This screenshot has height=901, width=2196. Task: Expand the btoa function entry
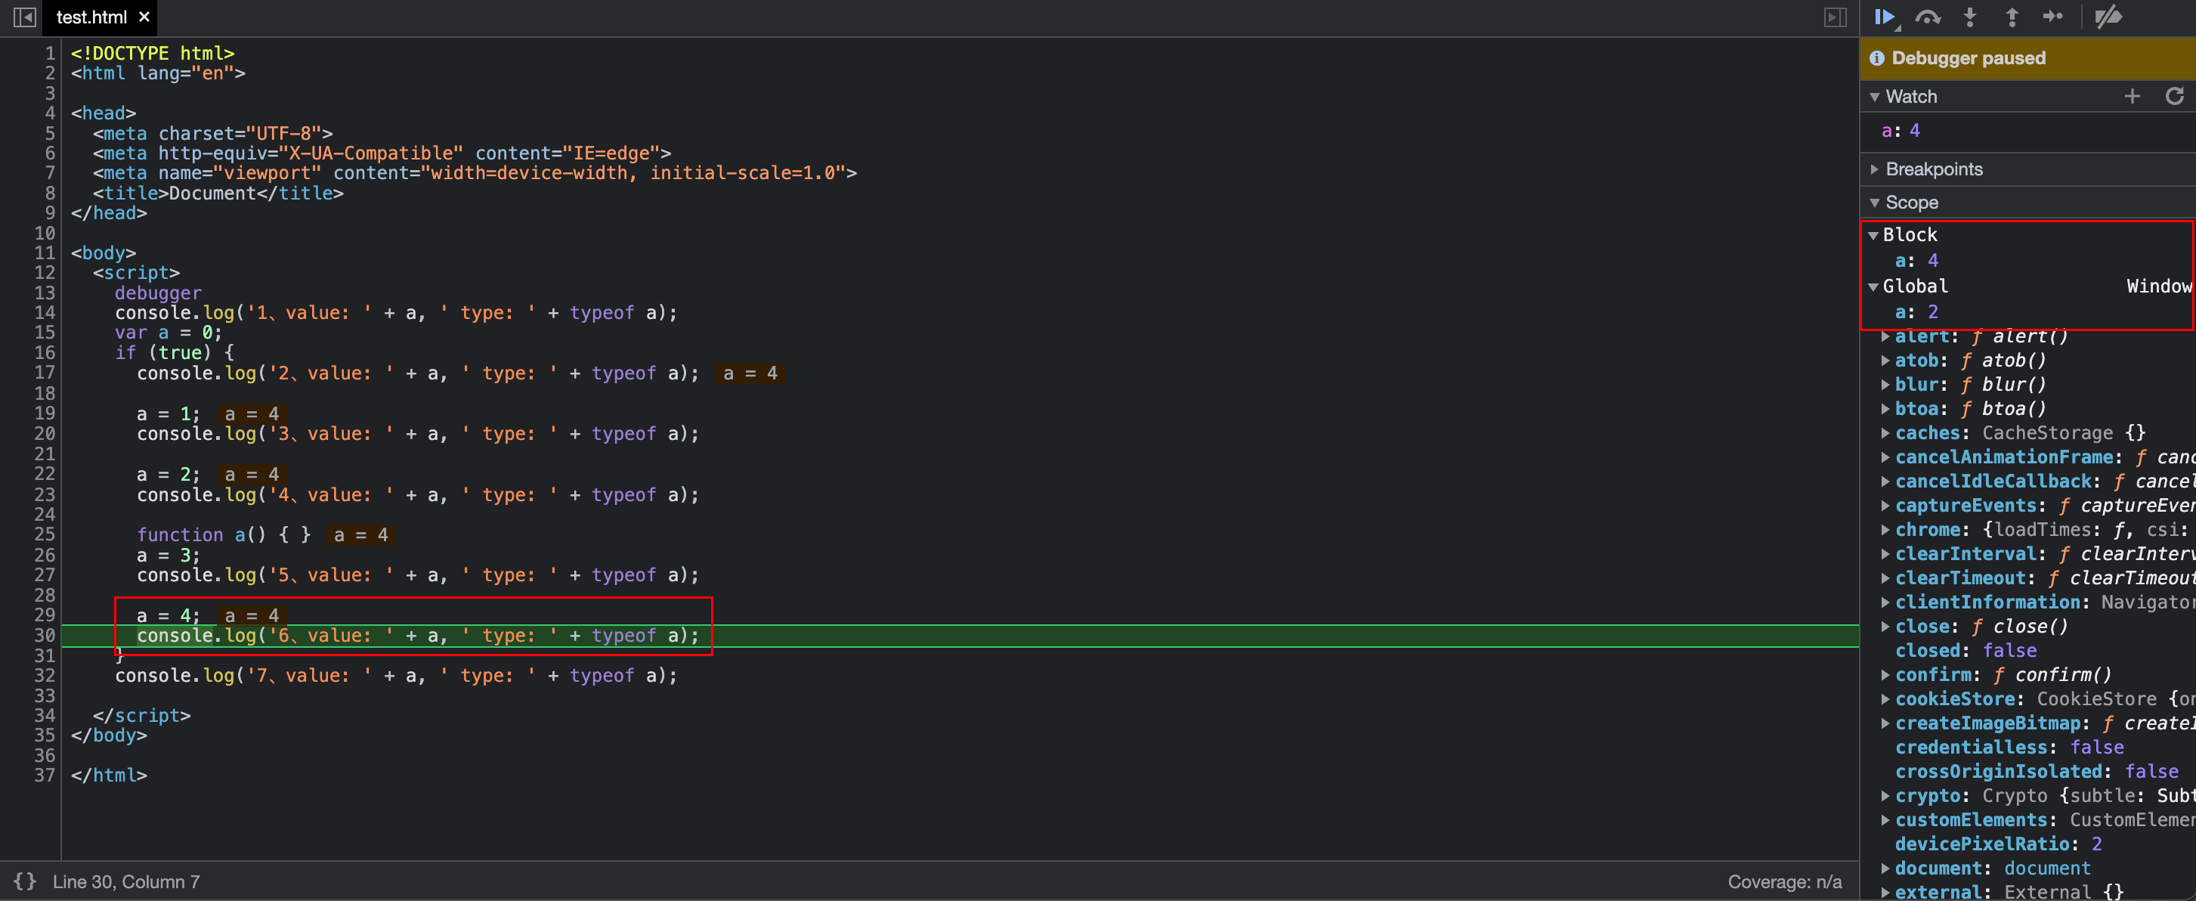click(x=1885, y=409)
